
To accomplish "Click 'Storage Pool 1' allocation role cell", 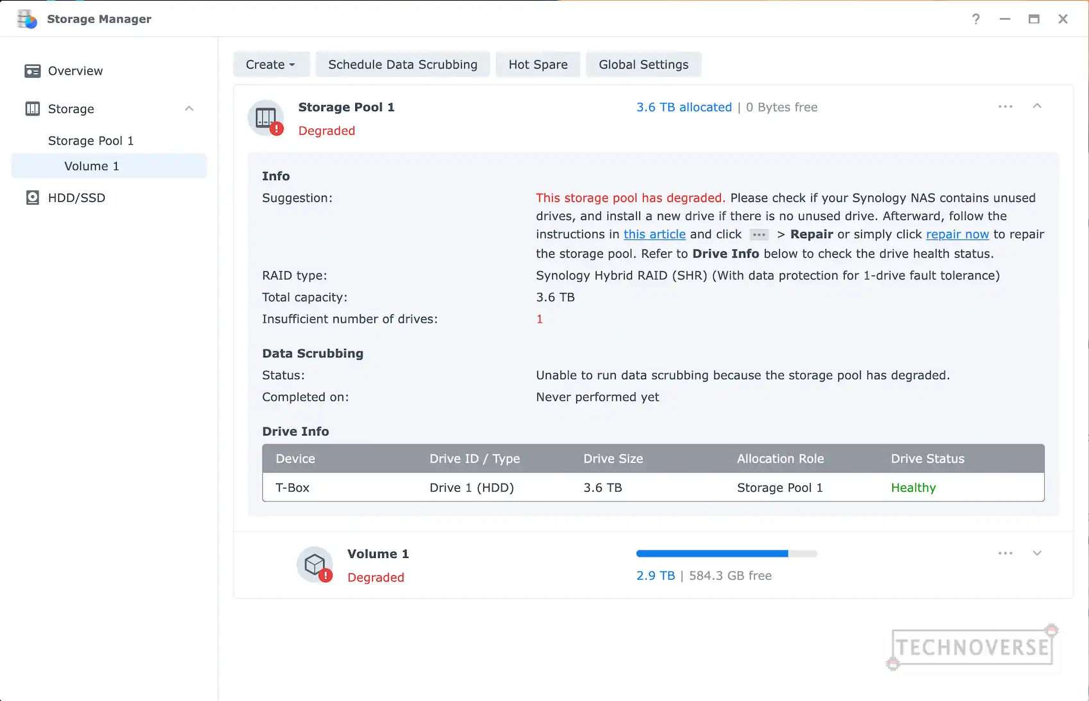I will 780,488.
